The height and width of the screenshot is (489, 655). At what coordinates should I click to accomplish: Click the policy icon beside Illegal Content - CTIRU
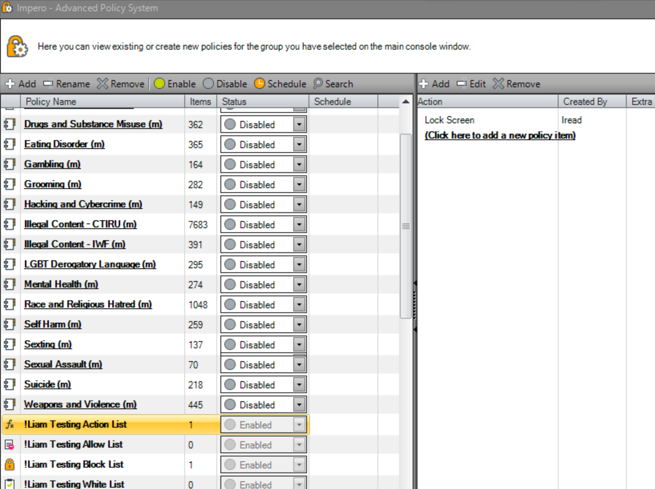(x=10, y=224)
